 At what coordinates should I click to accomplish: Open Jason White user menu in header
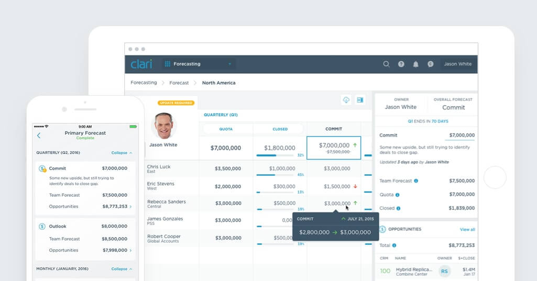click(457, 64)
